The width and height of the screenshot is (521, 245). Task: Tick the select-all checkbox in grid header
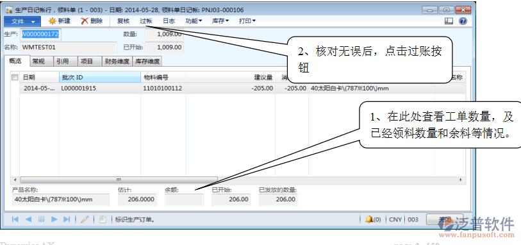pos(15,78)
